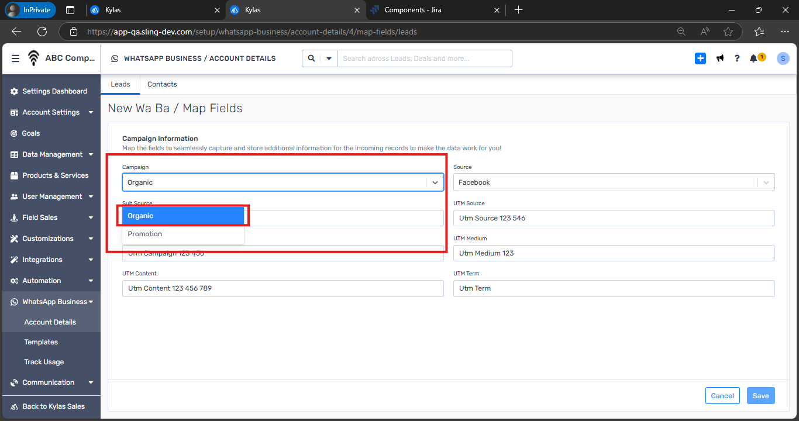
Task: View site information lock icon
Action: pyautogui.click(x=73, y=32)
